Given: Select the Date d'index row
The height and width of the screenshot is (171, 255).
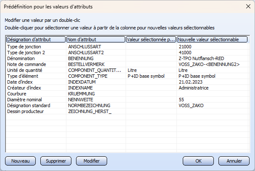Looking at the screenshot, I should point(127,82).
